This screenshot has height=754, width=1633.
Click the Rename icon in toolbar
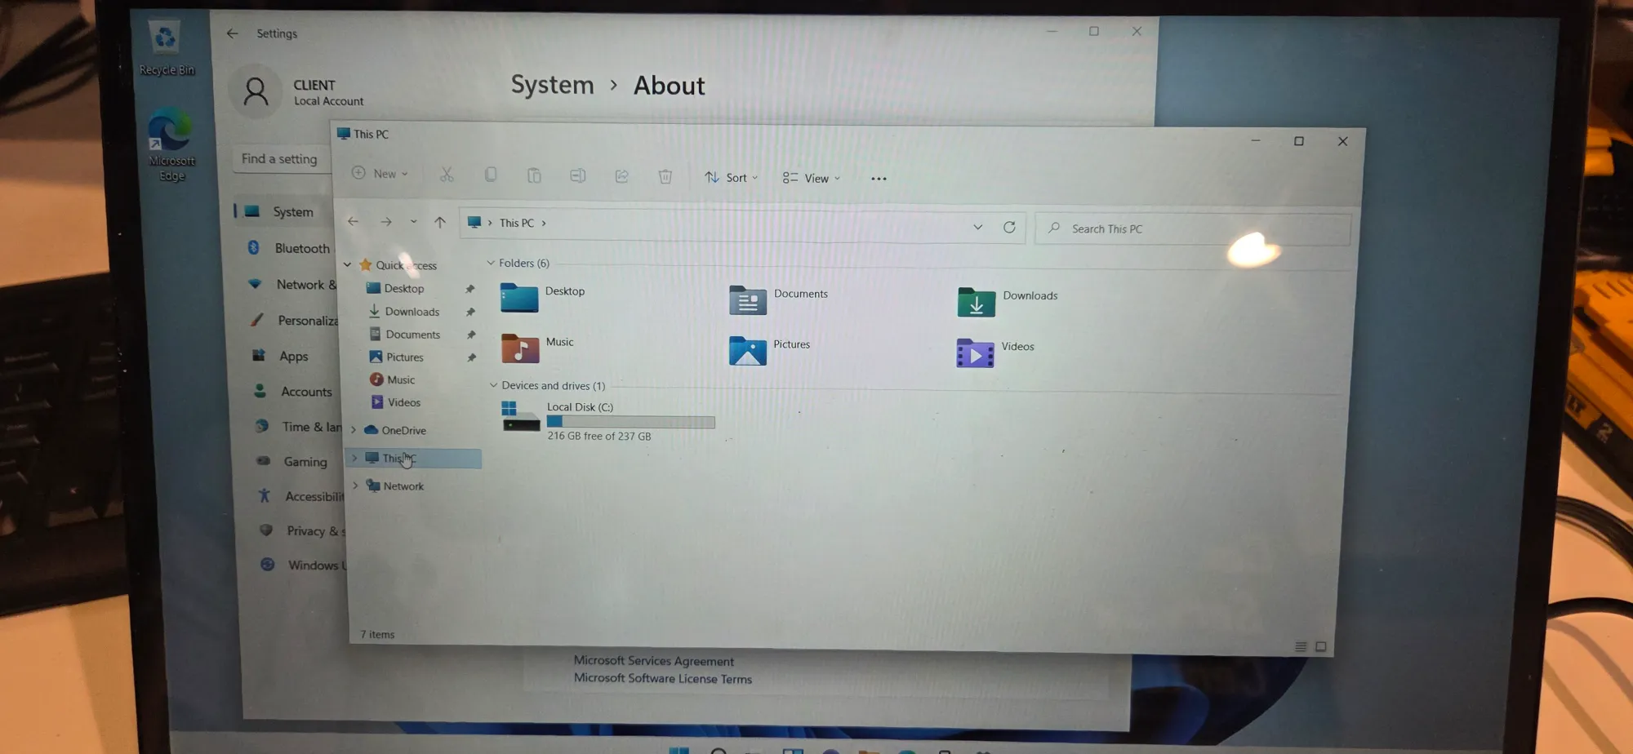tap(577, 176)
